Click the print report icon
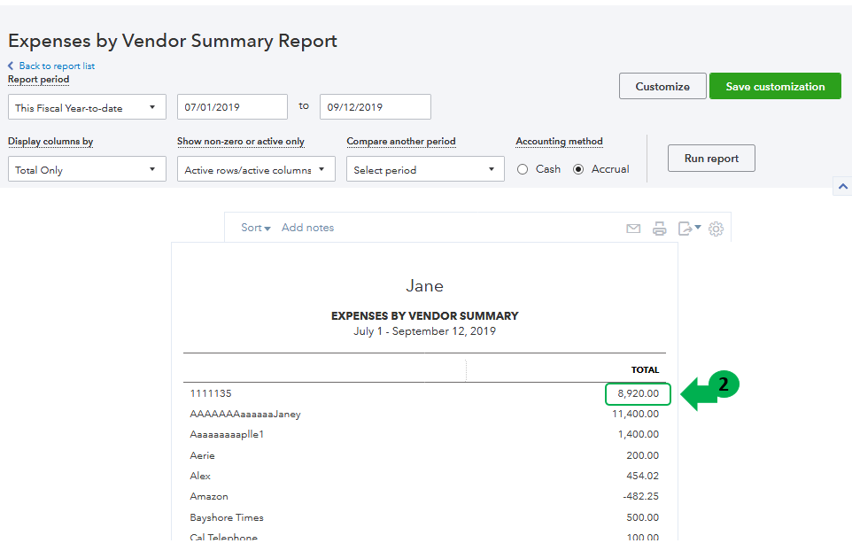Screen dimensions: 852x551 [660, 229]
